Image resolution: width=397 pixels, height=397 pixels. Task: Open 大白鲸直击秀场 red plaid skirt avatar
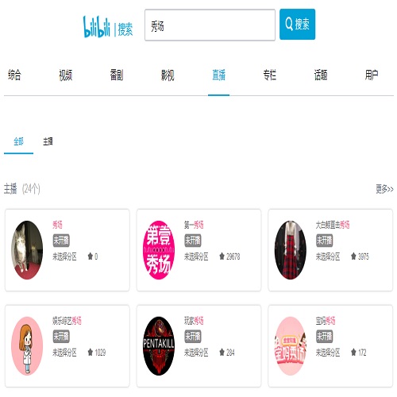point(291,250)
